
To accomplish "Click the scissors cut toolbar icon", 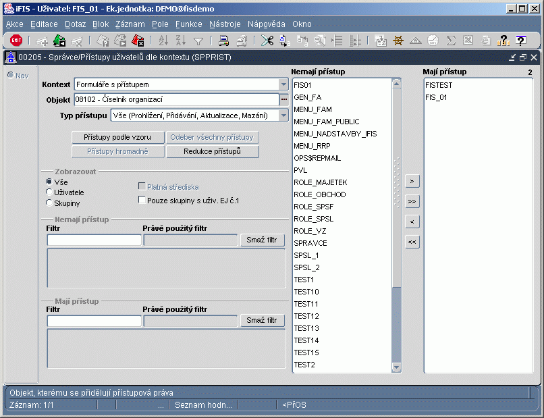I will 267,41.
